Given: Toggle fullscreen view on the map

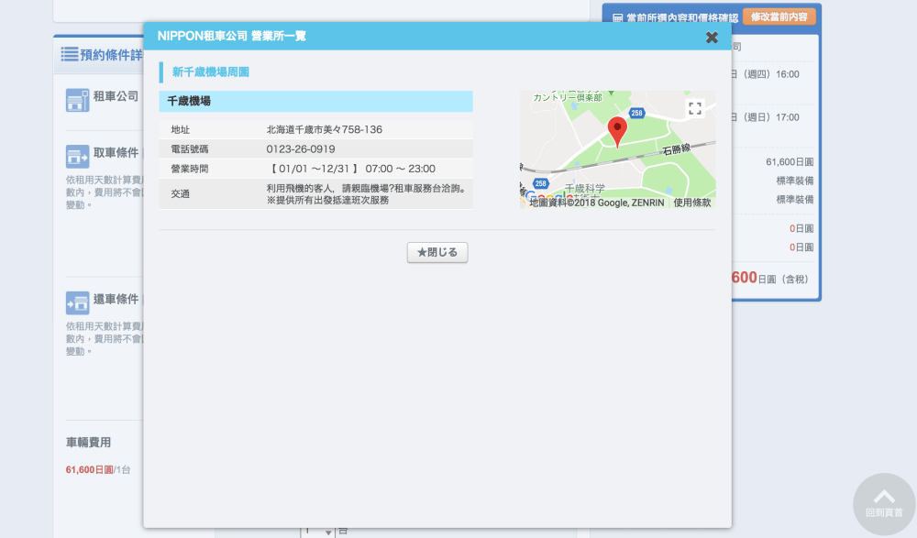Looking at the screenshot, I should click(695, 108).
